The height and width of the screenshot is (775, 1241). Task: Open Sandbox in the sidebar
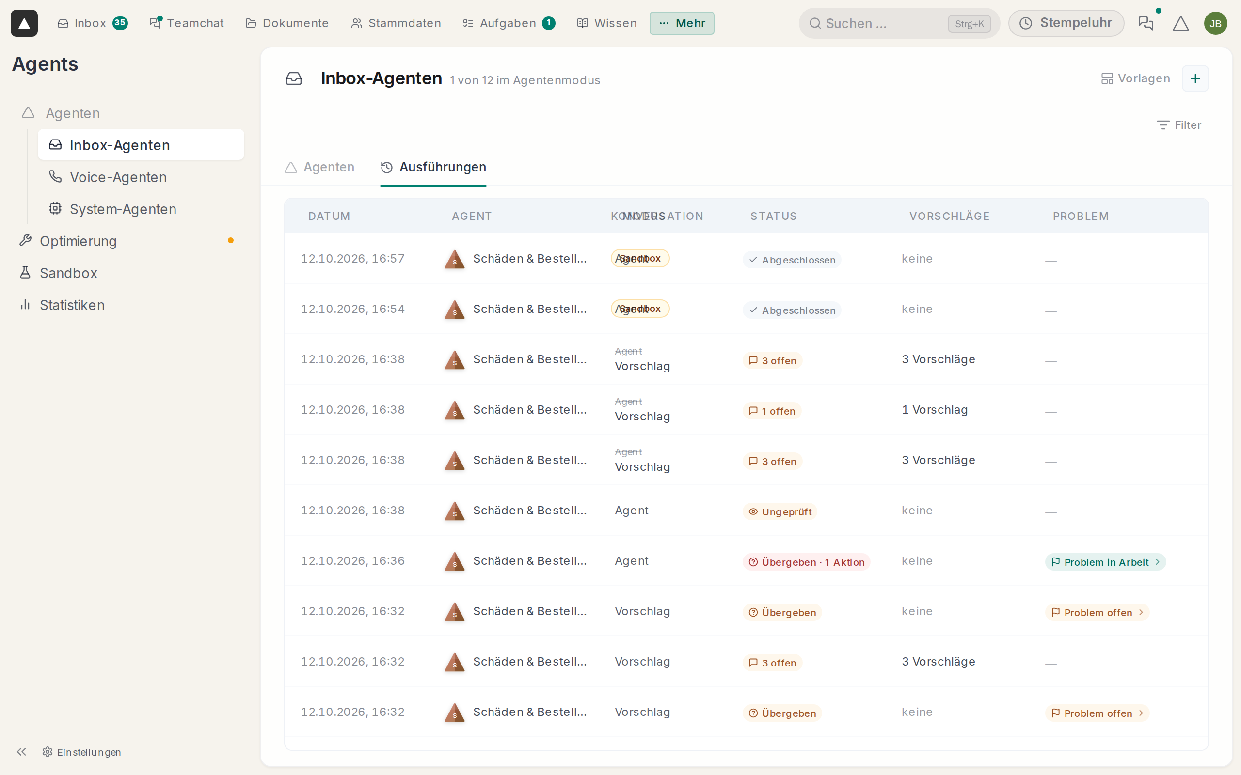tap(127, 273)
